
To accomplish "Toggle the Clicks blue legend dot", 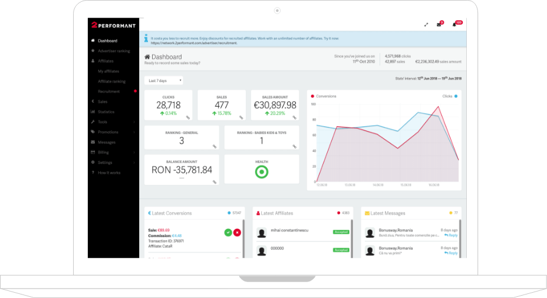I will pos(456,96).
